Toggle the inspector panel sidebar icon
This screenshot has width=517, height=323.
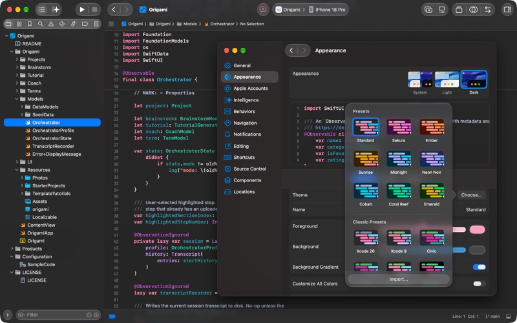pos(507,10)
